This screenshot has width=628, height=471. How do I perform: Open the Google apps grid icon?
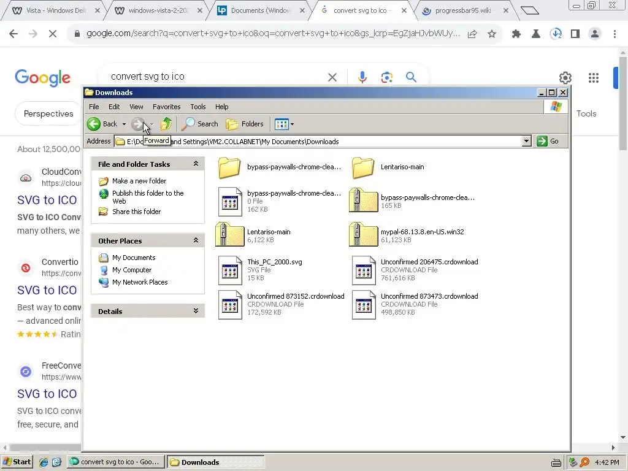[593, 78]
